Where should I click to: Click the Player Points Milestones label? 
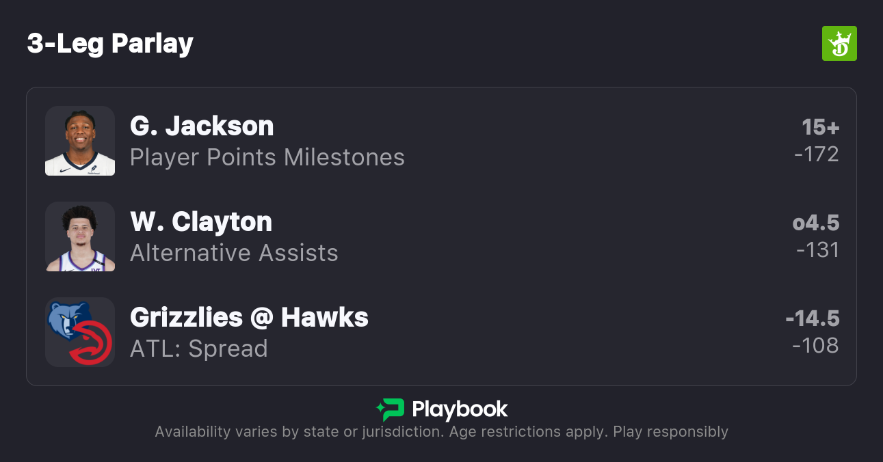pyautogui.click(x=267, y=158)
